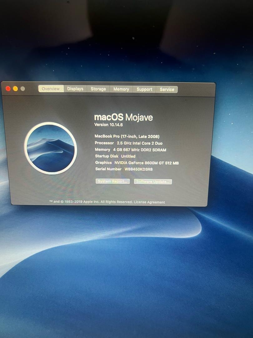Select the Storage tab
This screenshot has width=253, height=338.
98,89
